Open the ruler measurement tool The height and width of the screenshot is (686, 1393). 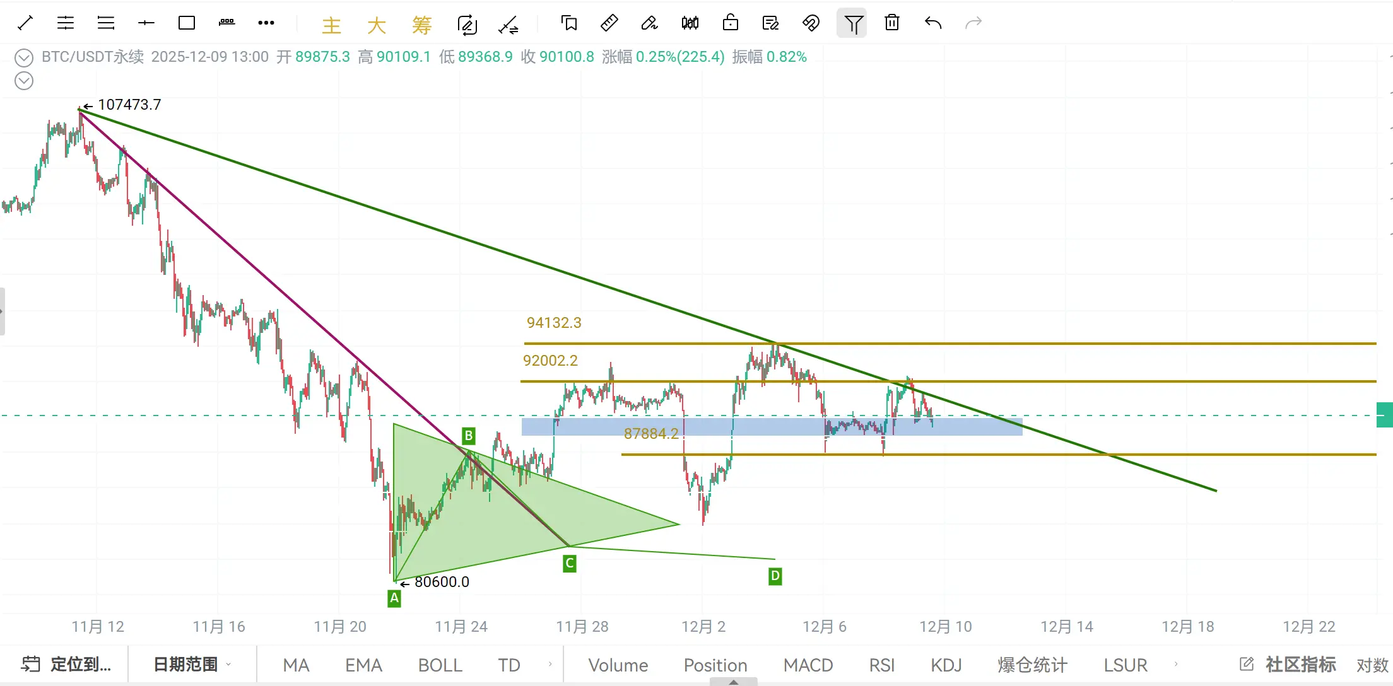coord(609,23)
